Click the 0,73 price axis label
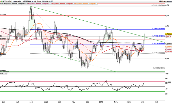Image resolution: width=172 pixels, height=103 pixels. (167, 5)
